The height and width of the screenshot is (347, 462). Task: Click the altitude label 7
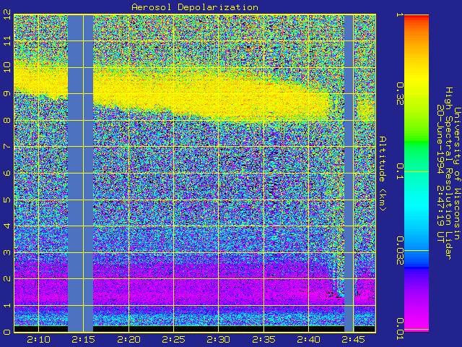click(x=6, y=146)
